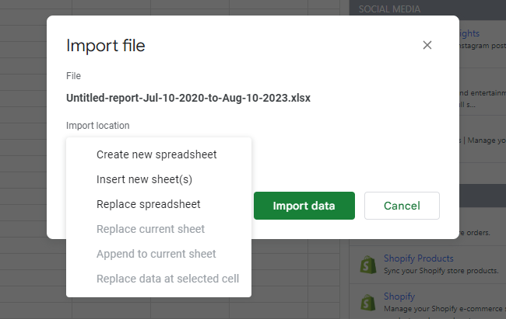Click 'Manage your Shopify e-commerce' description

click(x=442, y=308)
